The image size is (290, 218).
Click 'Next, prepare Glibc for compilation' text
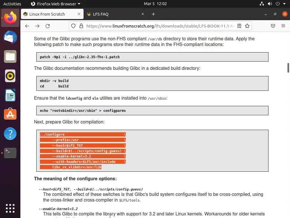click(69, 122)
